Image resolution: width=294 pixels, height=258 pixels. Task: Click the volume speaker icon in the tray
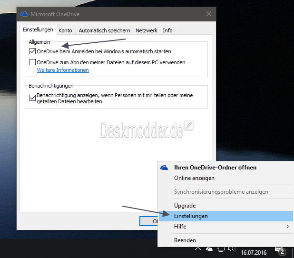[x=232, y=249]
